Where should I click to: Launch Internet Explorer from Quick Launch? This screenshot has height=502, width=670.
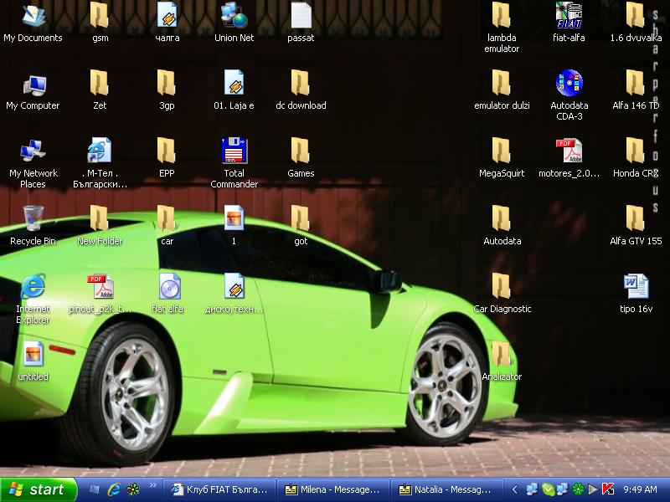click(113, 489)
